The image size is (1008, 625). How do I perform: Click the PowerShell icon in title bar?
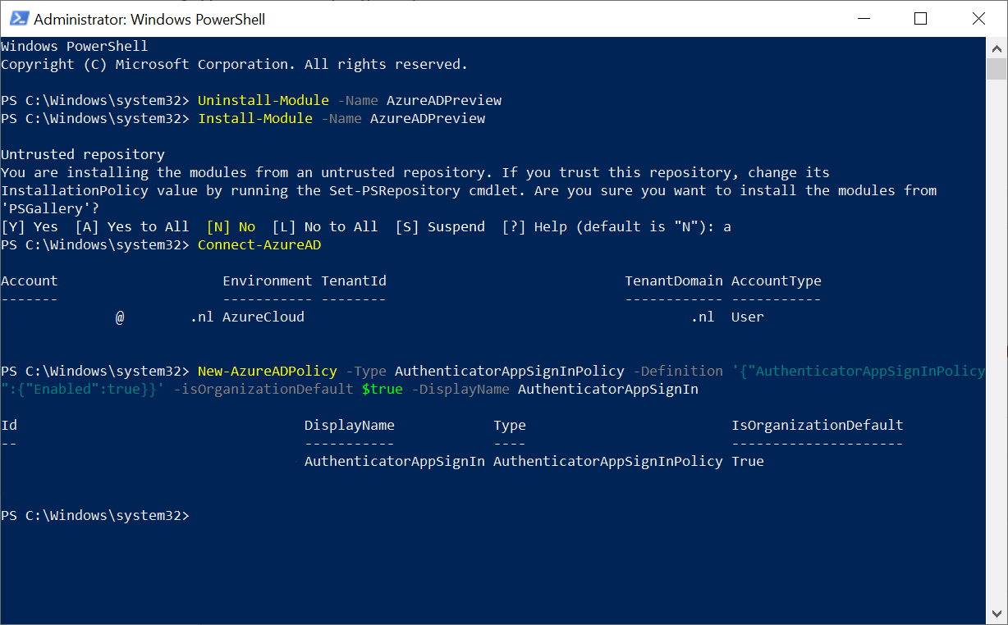[x=19, y=19]
